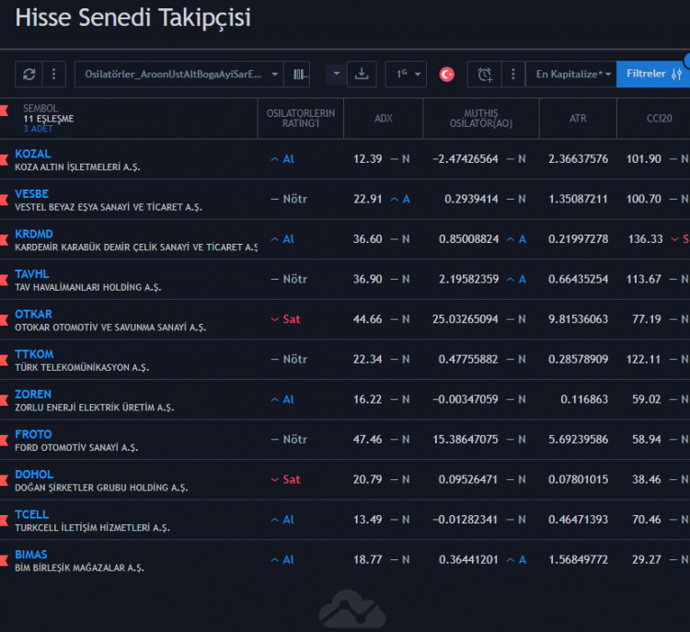Toggle red flag on ZOREN row

point(5,399)
